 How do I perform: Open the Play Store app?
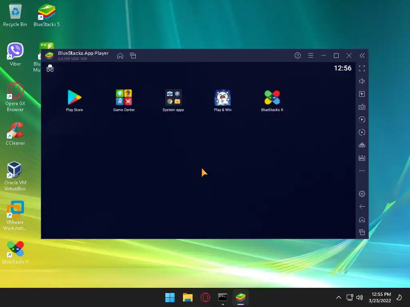point(74,100)
